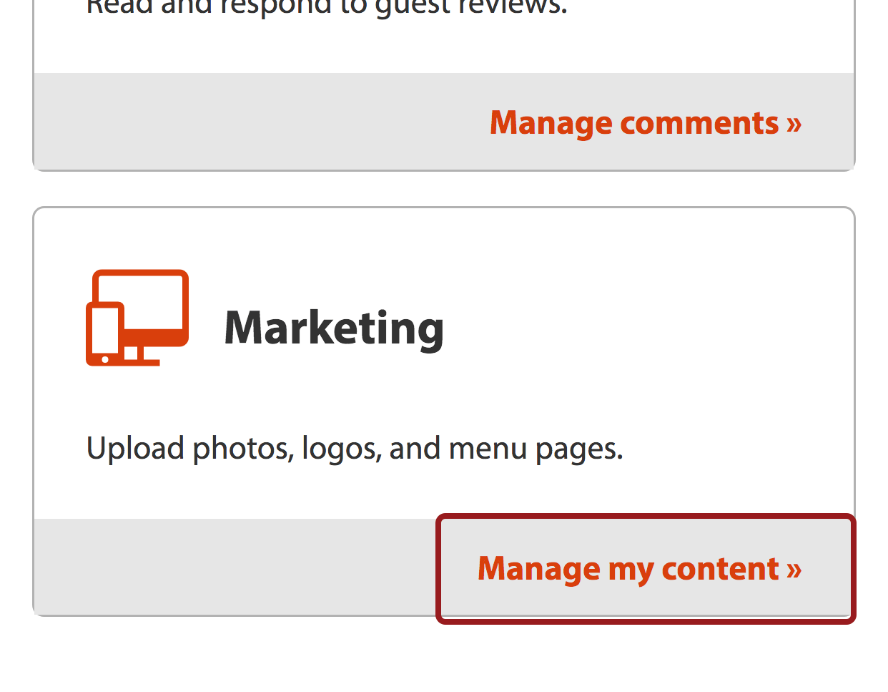
Task: Click blank white area right of Marketing heading
Action: [x=643, y=328]
